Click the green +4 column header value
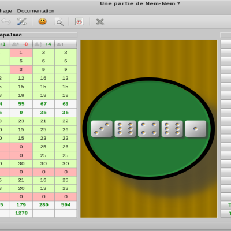 click(x=48, y=44)
